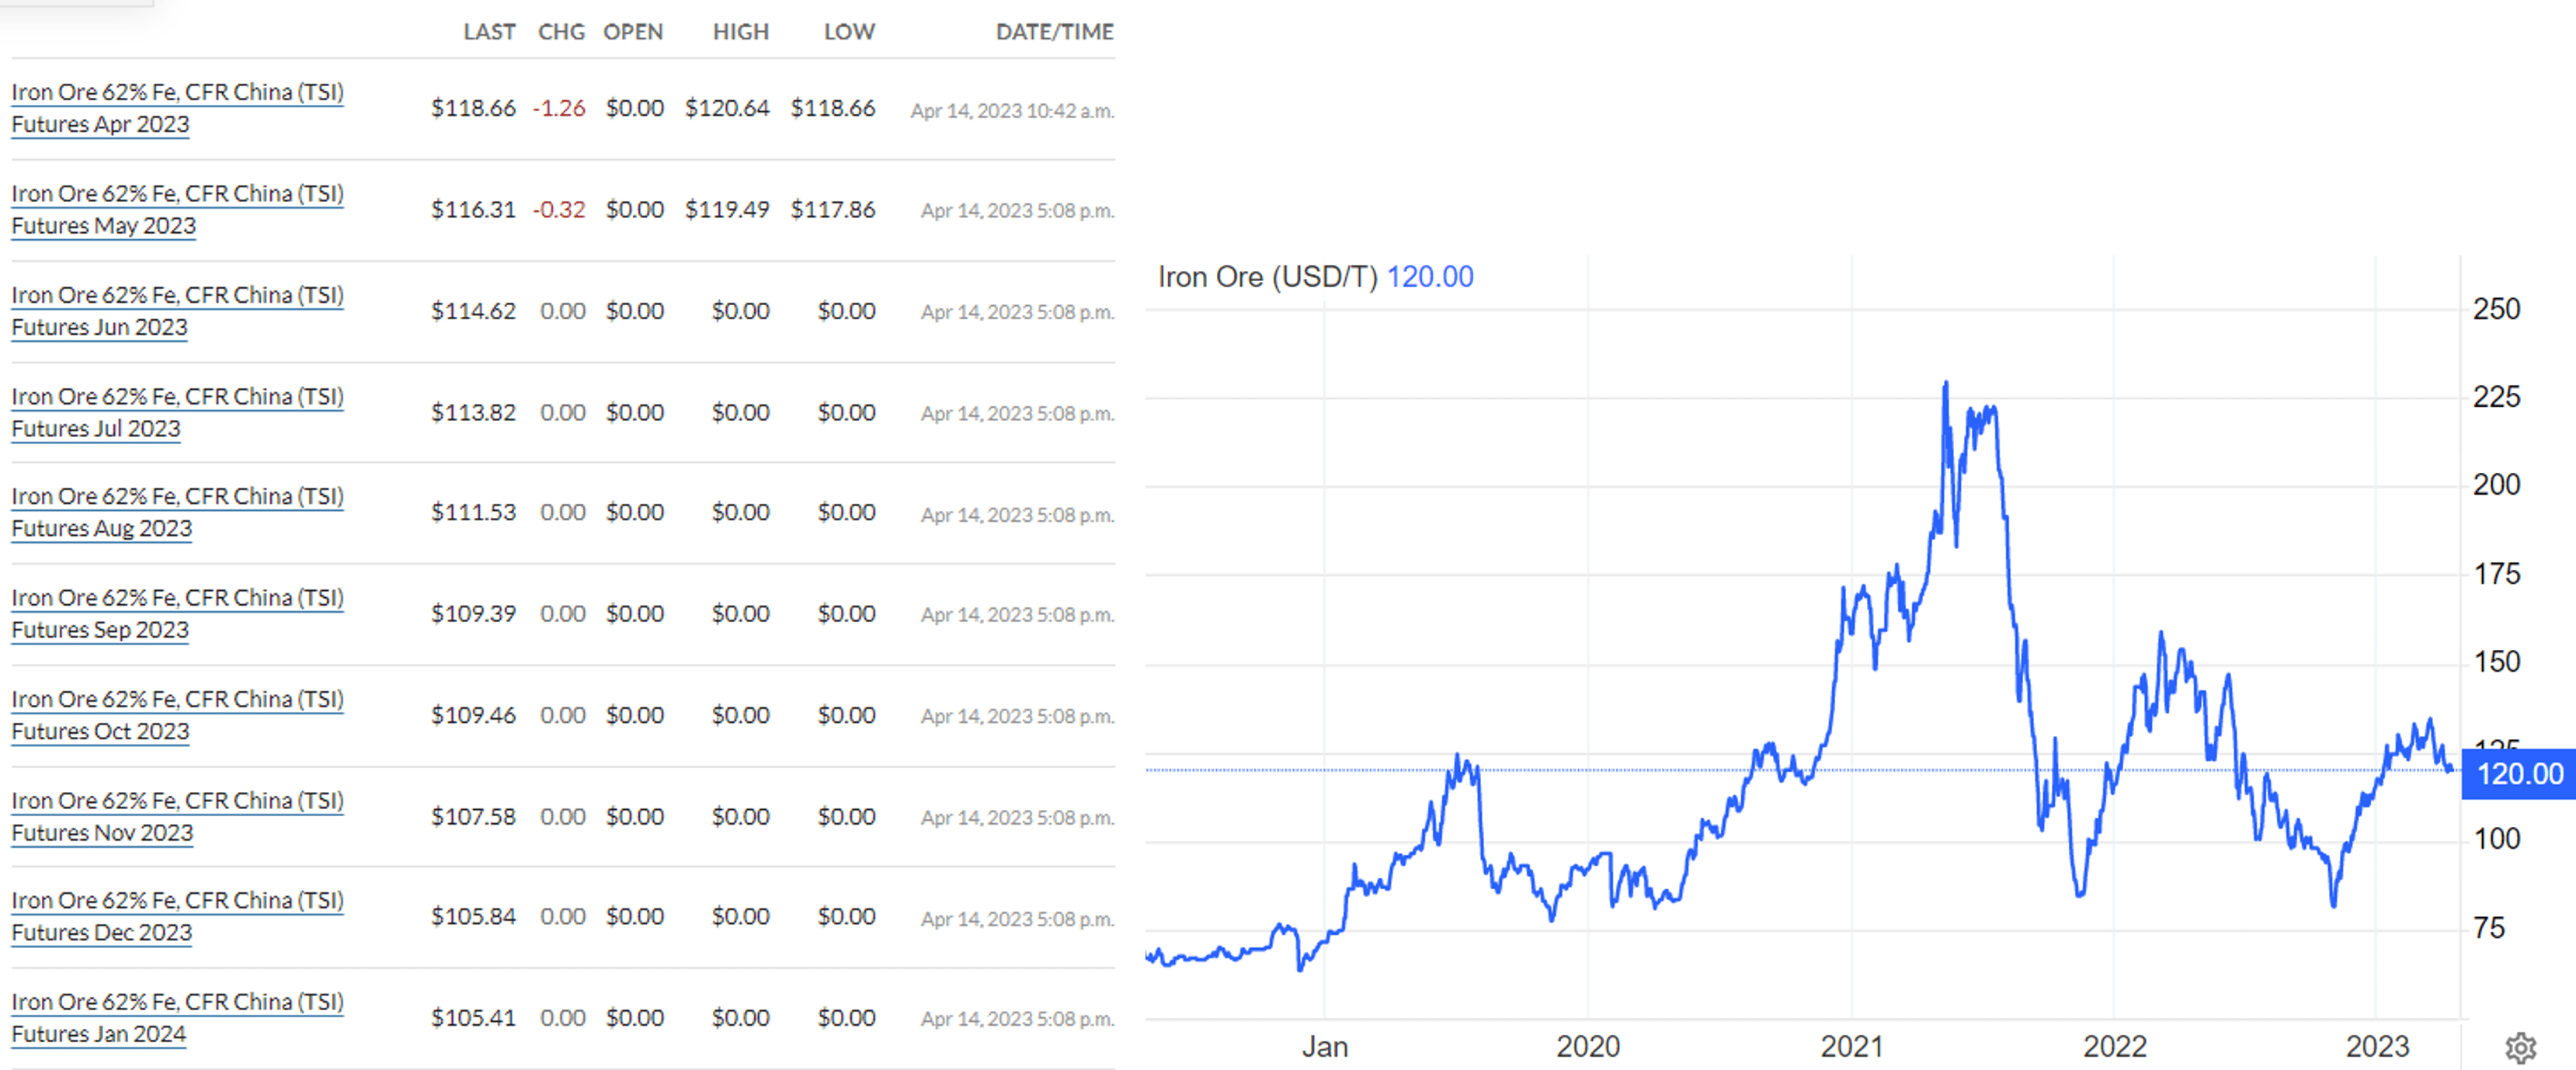Click the OPEN column header
2576x1070 pixels.
click(x=633, y=32)
